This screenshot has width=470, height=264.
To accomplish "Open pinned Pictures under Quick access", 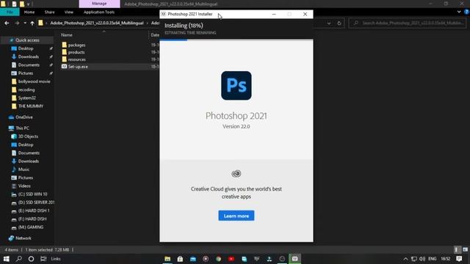I will [26, 73].
